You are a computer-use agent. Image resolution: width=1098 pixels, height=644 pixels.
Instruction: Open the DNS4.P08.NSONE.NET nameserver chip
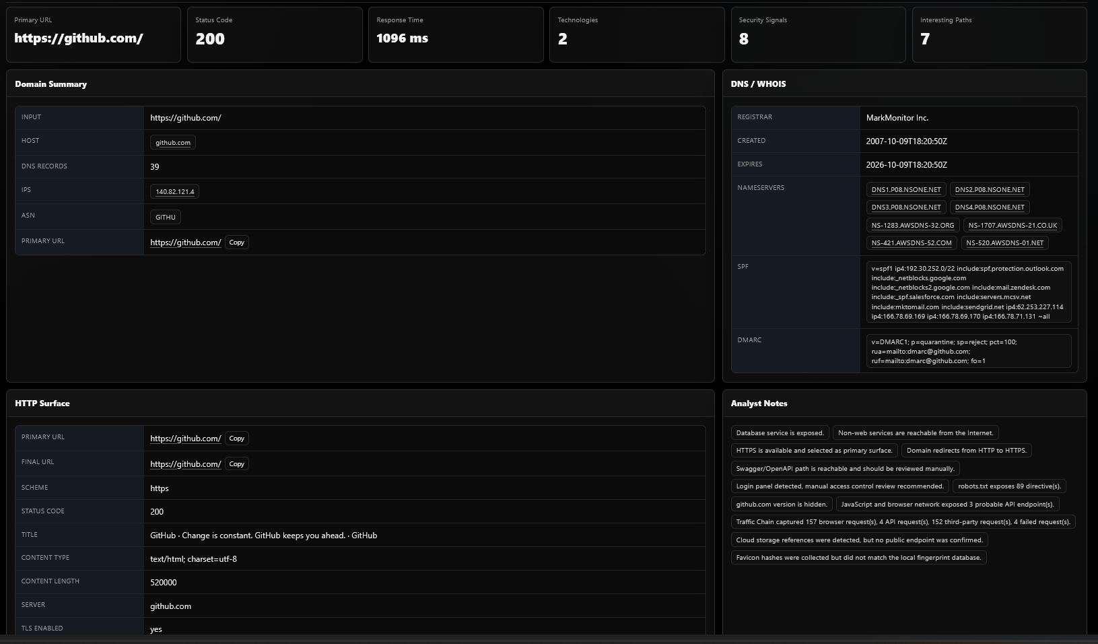[990, 207]
